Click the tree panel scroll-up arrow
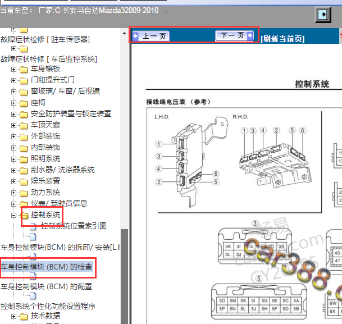Screen dimensions: 342x324 tap(124, 33)
